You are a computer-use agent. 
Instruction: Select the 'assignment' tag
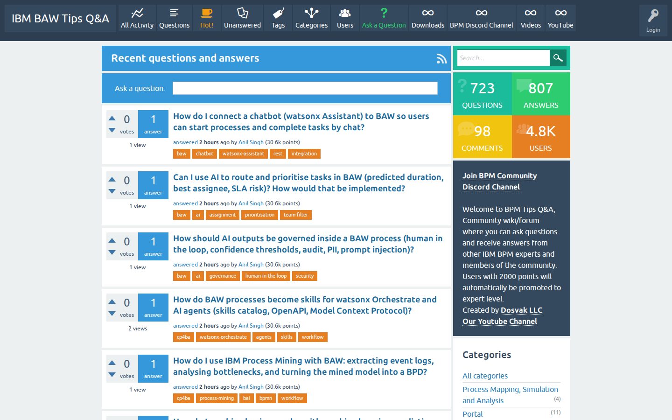point(223,215)
